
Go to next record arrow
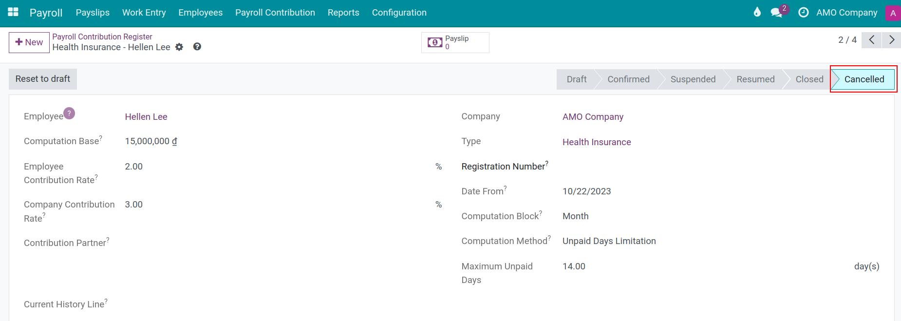(x=891, y=40)
